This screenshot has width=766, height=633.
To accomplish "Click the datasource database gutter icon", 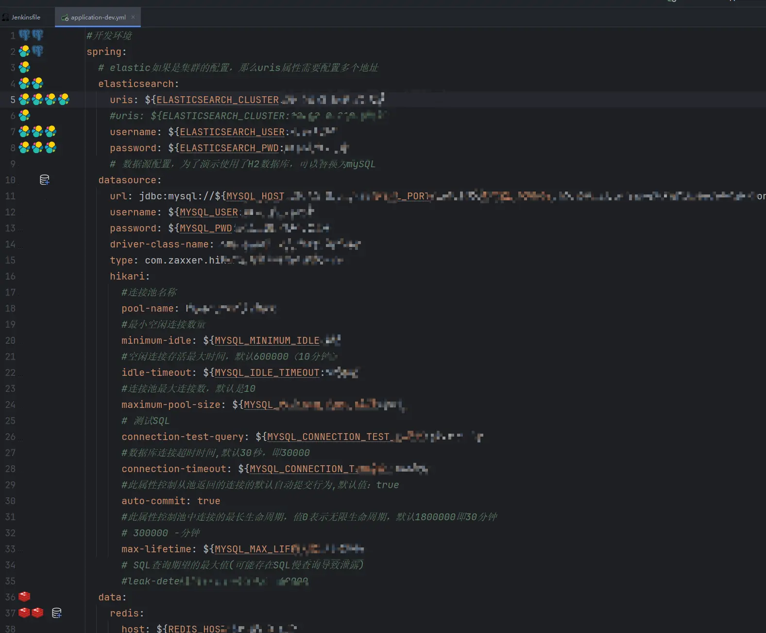I will click(44, 180).
